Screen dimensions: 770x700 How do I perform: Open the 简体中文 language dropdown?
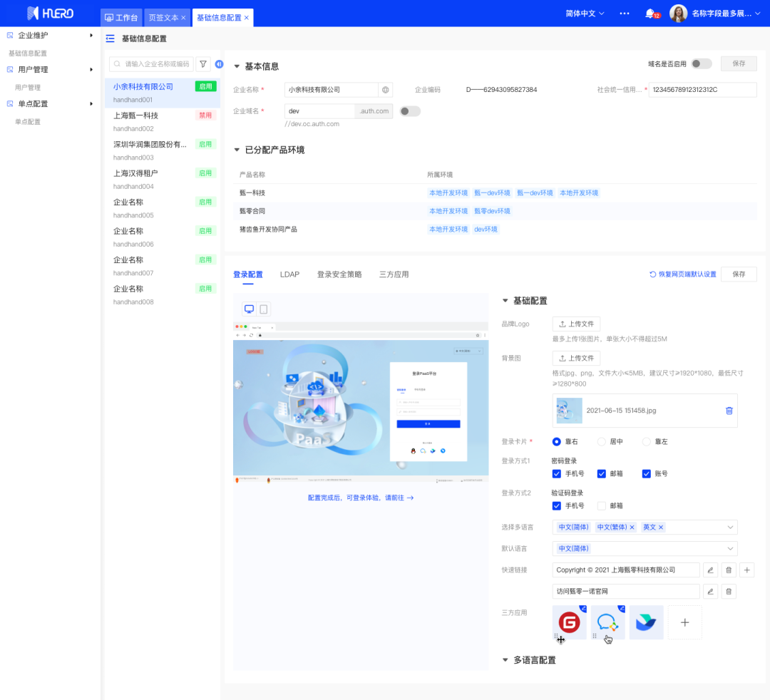pos(585,14)
